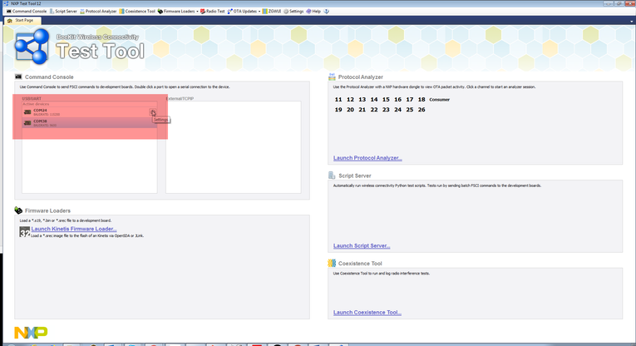Screen dimensions: 636x346
Task: Click Launch Script Server link
Action: click(x=362, y=246)
